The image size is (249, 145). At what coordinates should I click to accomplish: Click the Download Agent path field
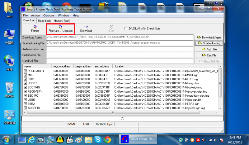point(120,37)
